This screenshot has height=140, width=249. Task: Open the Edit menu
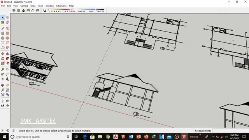[x=9, y=6]
